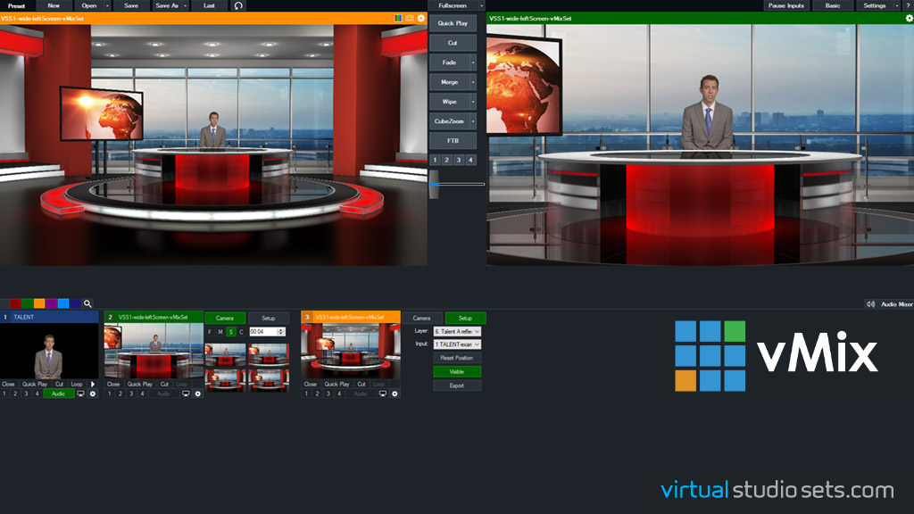Click overlay channel 3 below FTB
914x514 pixels.
(x=459, y=160)
